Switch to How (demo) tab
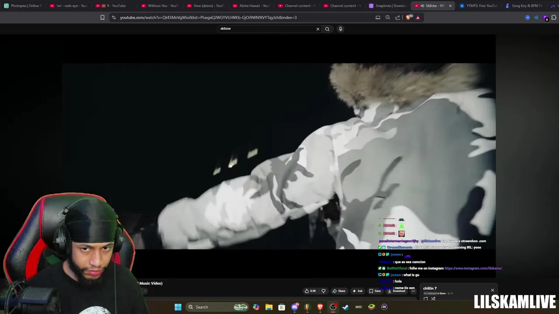 pyautogui.click(x=205, y=6)
